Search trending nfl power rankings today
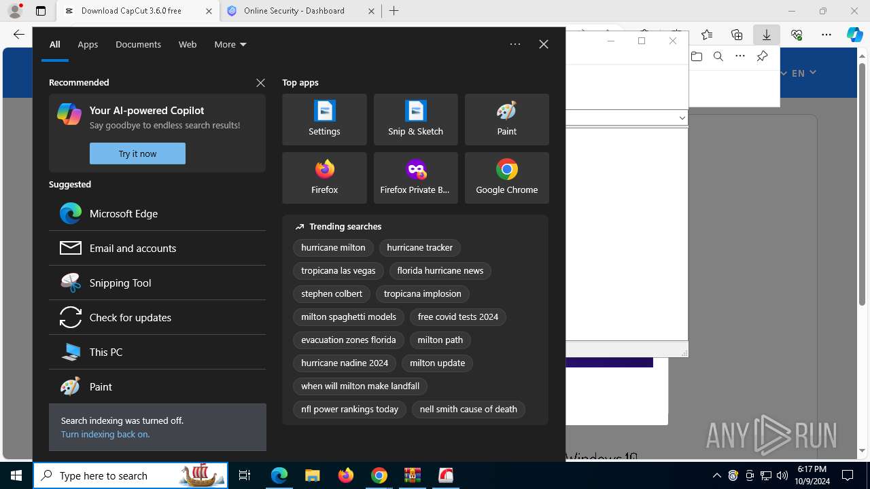This screenshot has width=870, height=489. pyautogui.click(x=349, y=410)
